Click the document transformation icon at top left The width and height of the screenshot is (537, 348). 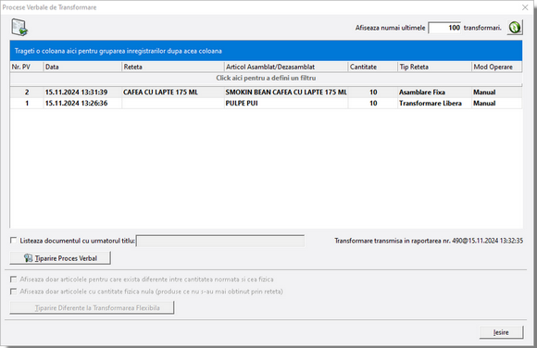[x=19, y=28]
